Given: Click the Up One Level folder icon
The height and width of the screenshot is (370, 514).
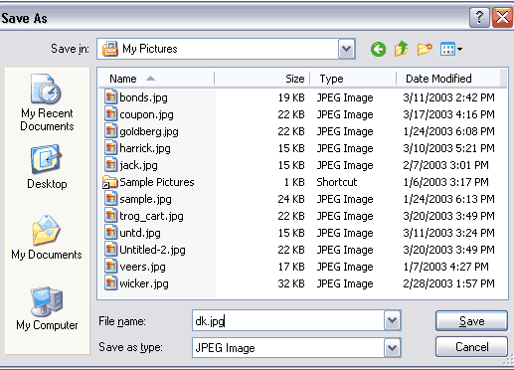Looking at the screenshot, I should click(401, 49).
